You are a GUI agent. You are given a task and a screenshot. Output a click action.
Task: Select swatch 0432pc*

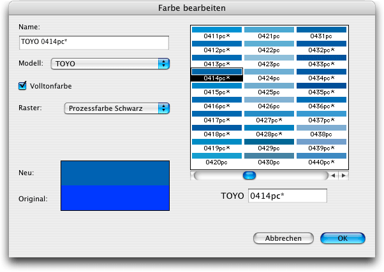[321, 47]
